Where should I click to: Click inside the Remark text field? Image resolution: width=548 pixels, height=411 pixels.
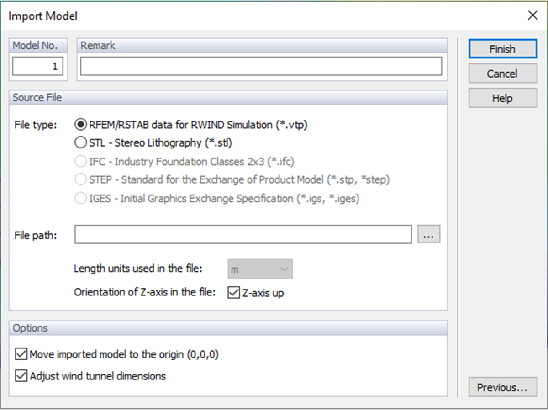260,66
